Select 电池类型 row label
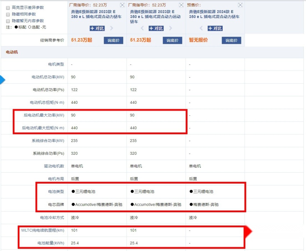 [x=56, y=192]
